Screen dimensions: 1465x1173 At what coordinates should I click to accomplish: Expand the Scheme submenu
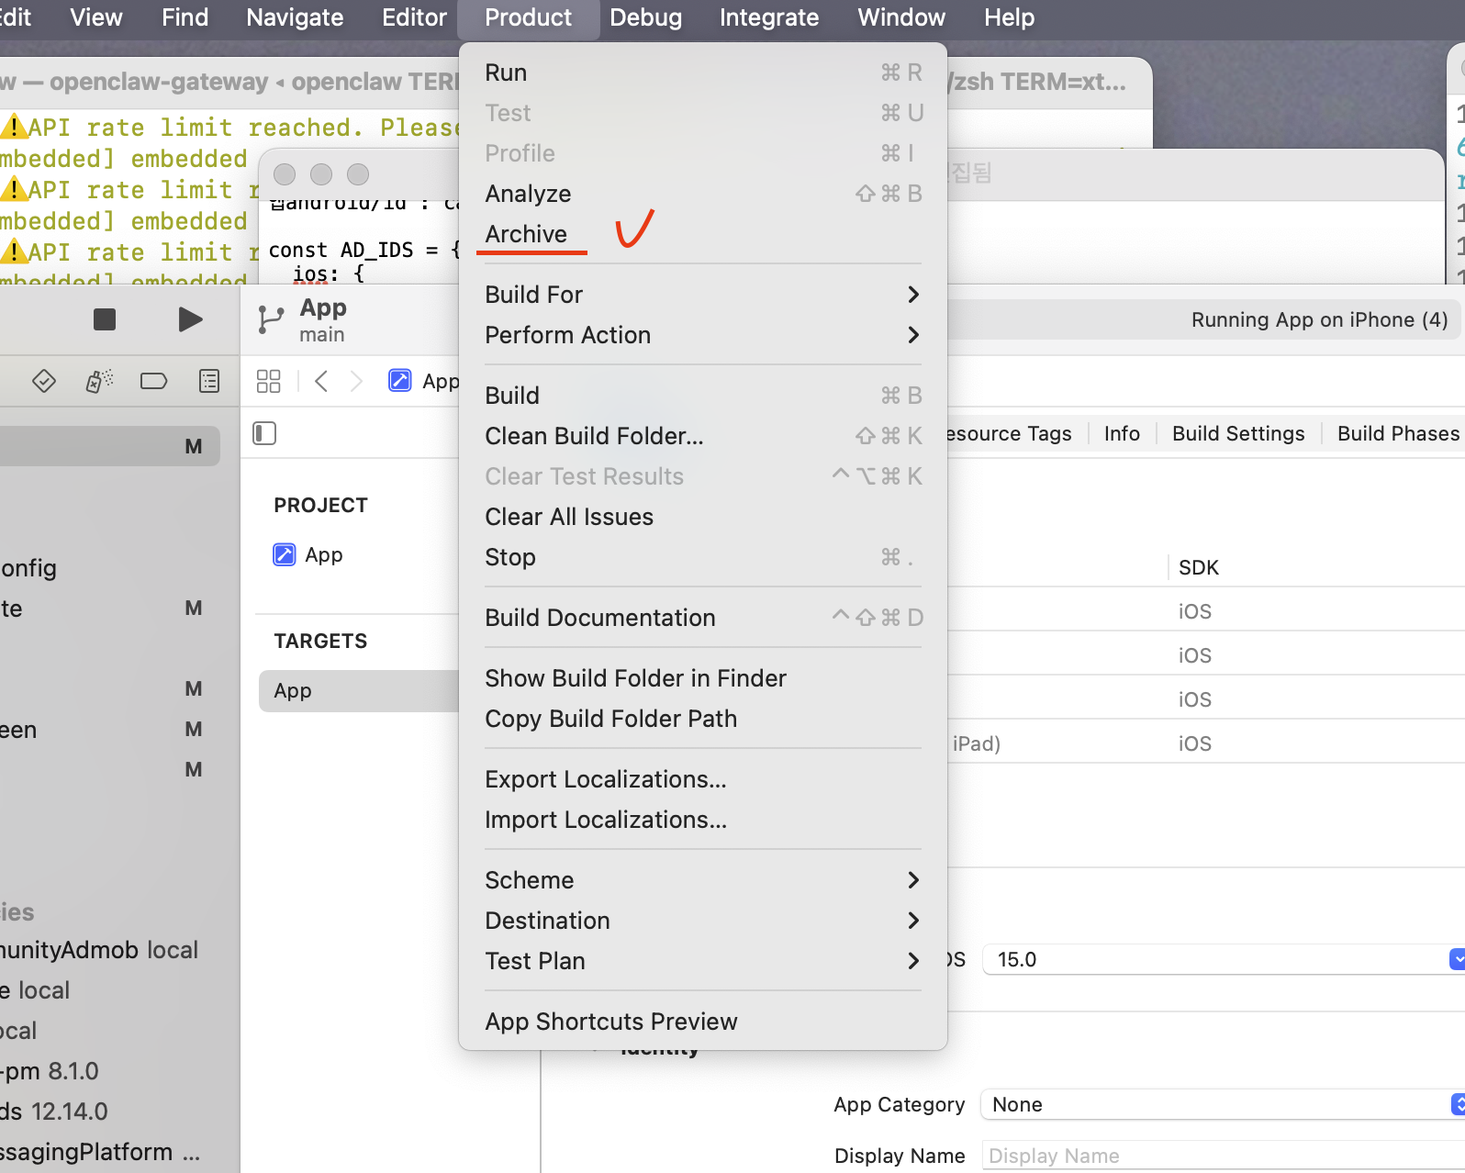703,880
